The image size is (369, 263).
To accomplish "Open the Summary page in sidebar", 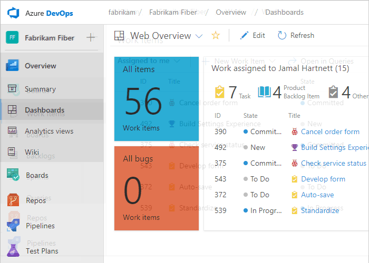I will (40, 89).
